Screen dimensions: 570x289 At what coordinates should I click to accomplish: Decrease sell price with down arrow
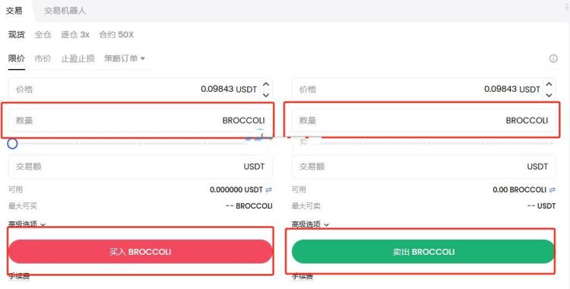(x=549, y=95)
